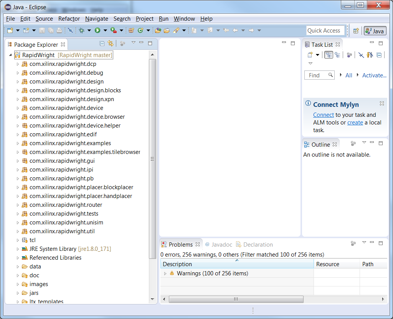Toggle Focus on Workweek in Task List
The image size is (393, 319).
pos(349,55)
